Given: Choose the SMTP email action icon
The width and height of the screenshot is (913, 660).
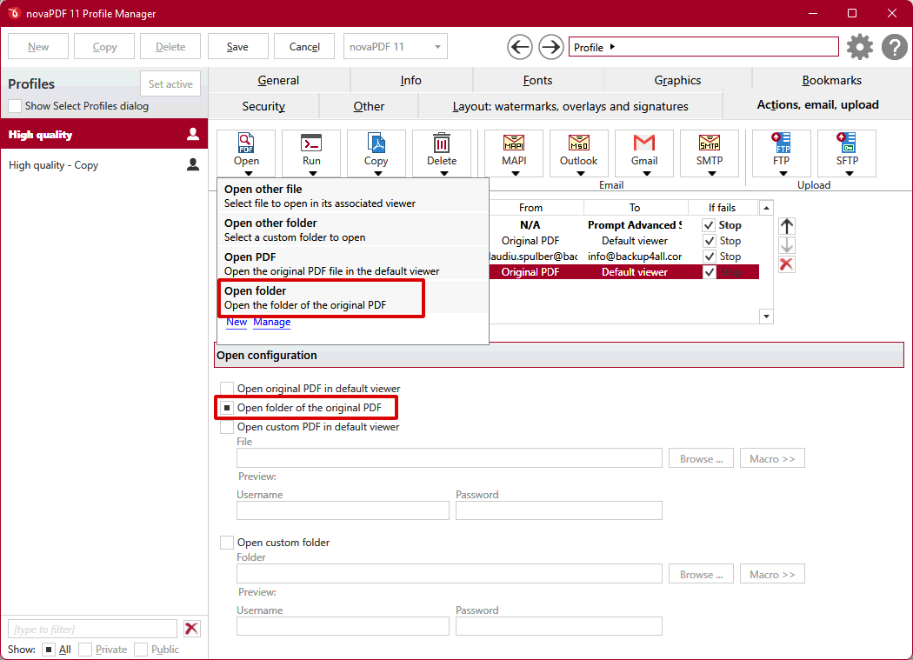Looking at the screenshot, I should [x=710, y=145].
